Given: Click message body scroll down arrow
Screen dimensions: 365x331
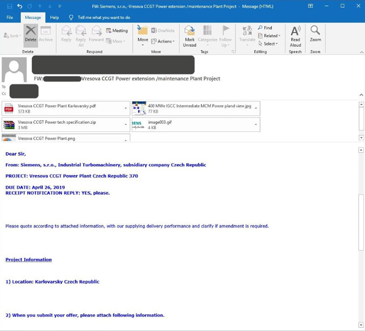Looking at the screenshot, I should pyautogui.click(x=361, y=325).
